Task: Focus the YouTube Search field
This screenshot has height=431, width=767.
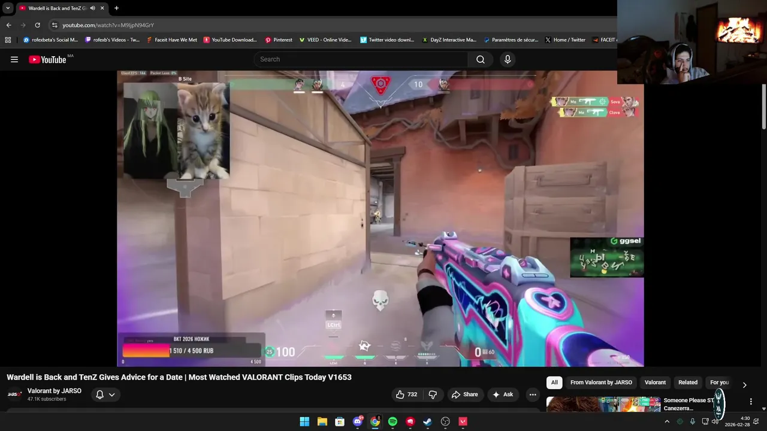Action: [361, 59]
